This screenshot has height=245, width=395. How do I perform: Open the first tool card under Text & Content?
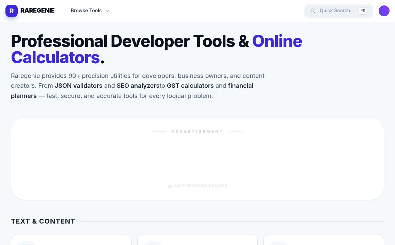(x=71, y=240)
